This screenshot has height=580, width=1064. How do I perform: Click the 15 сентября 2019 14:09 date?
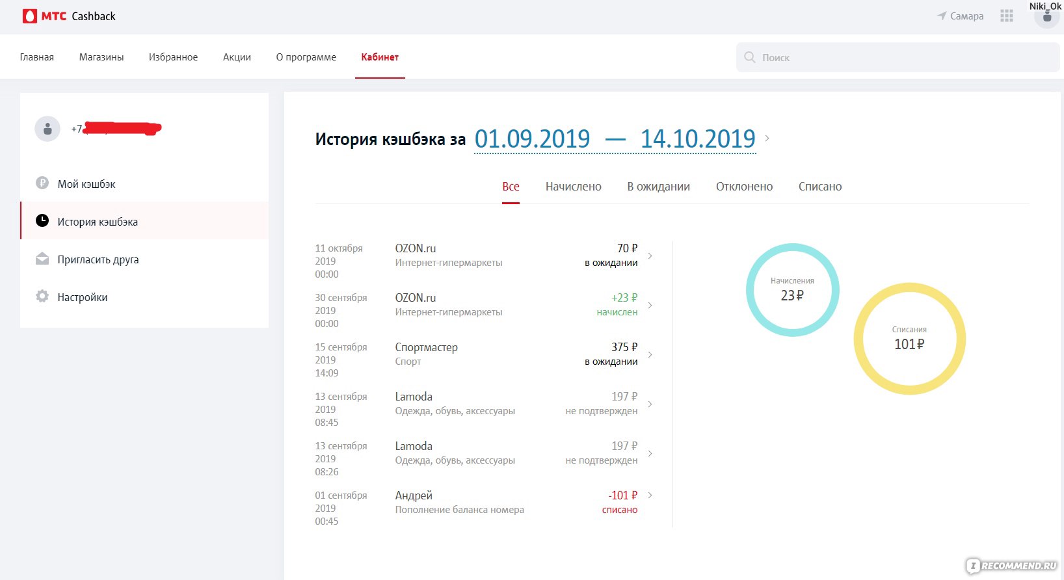341,360
